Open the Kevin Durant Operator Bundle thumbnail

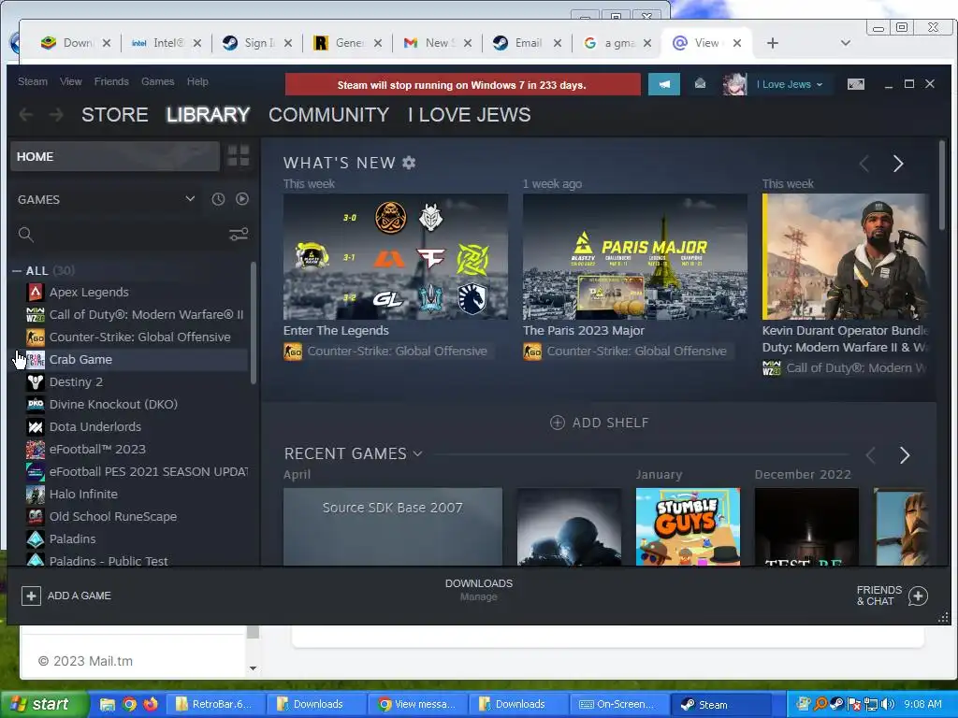pos(846,256)
